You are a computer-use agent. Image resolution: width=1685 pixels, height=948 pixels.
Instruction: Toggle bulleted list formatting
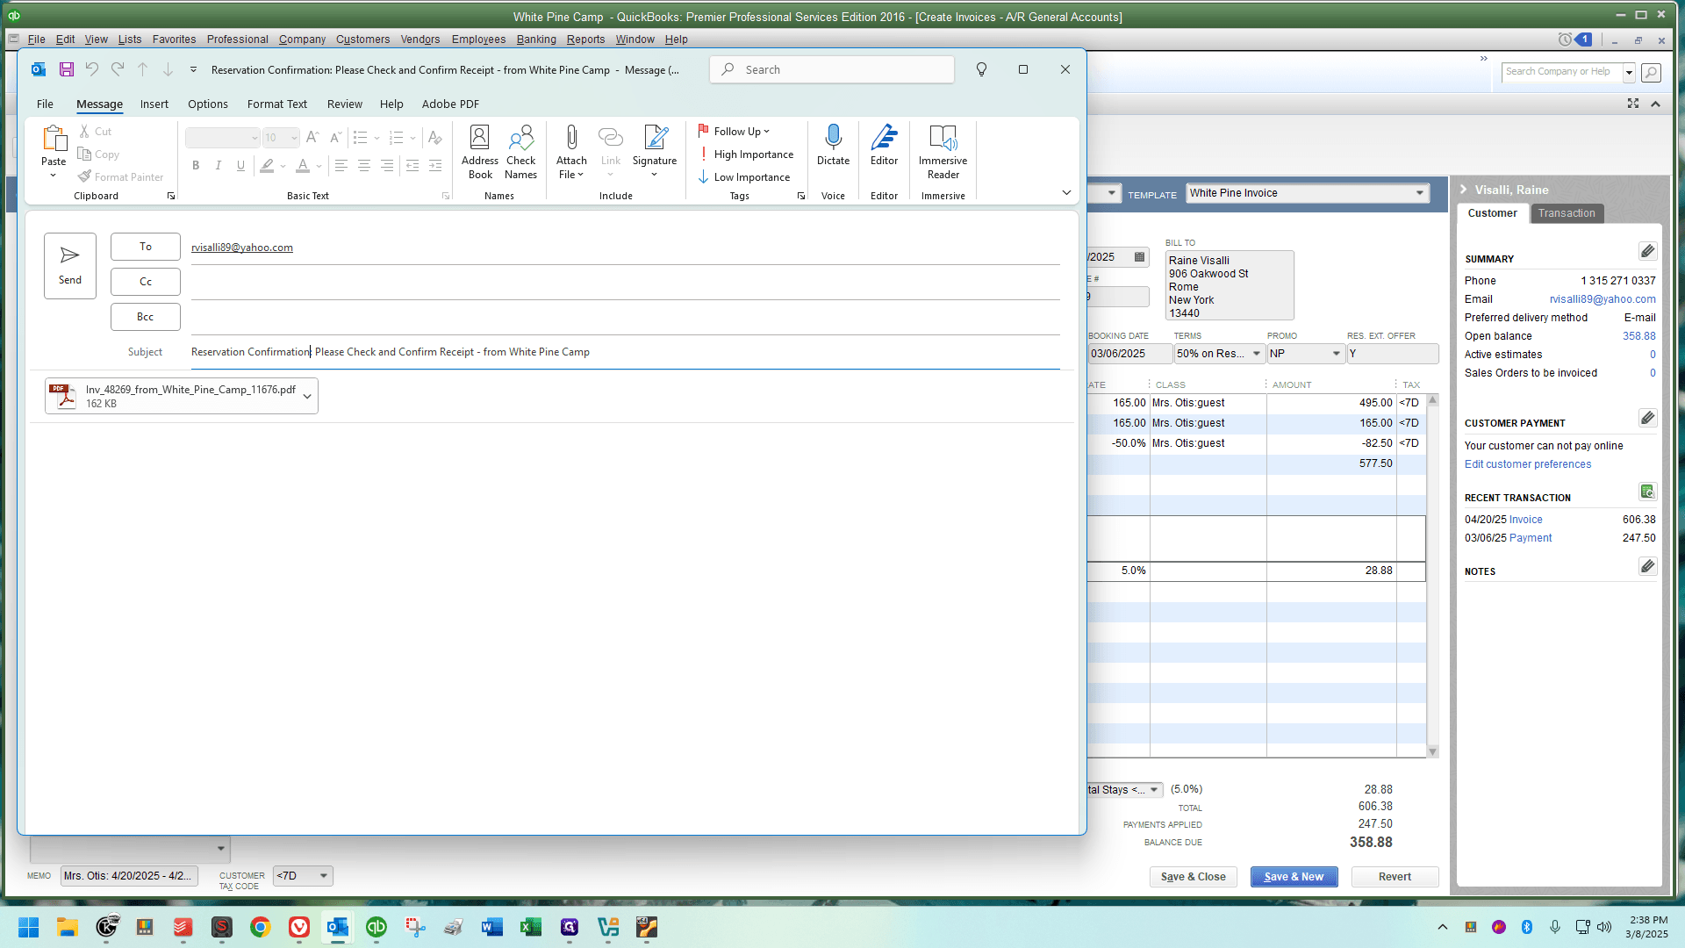coord(360,138)
